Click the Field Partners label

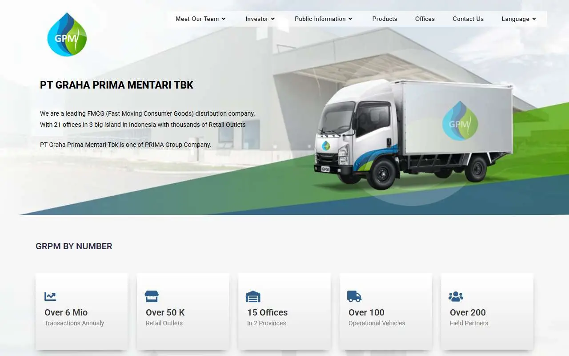[469, 323]
